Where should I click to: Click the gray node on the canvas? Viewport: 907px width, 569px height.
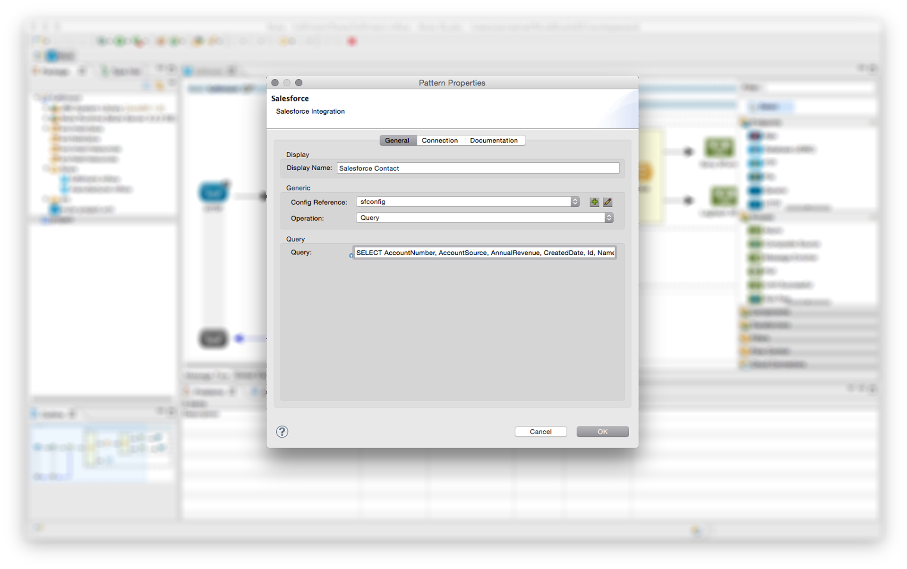click(x=213, y=338)
